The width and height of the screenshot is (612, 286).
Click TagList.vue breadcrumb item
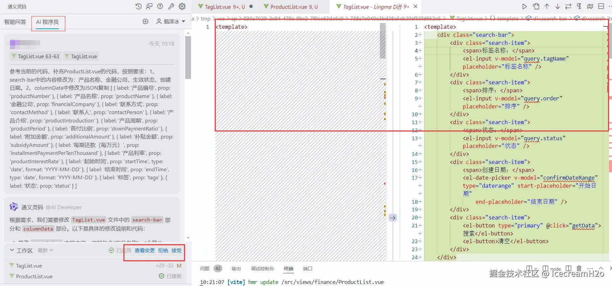pos(467,19)
